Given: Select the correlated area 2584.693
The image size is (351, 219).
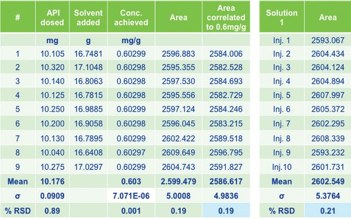Looking at the screenshot, I should [226, 81].
